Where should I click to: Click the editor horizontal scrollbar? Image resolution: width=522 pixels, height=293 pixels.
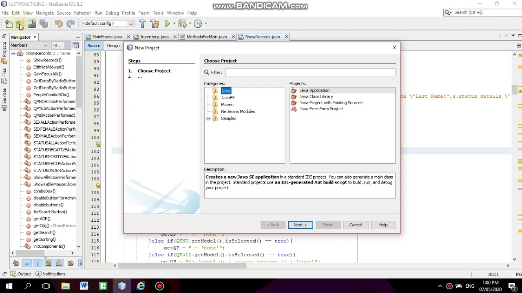(x=182, y=266)
